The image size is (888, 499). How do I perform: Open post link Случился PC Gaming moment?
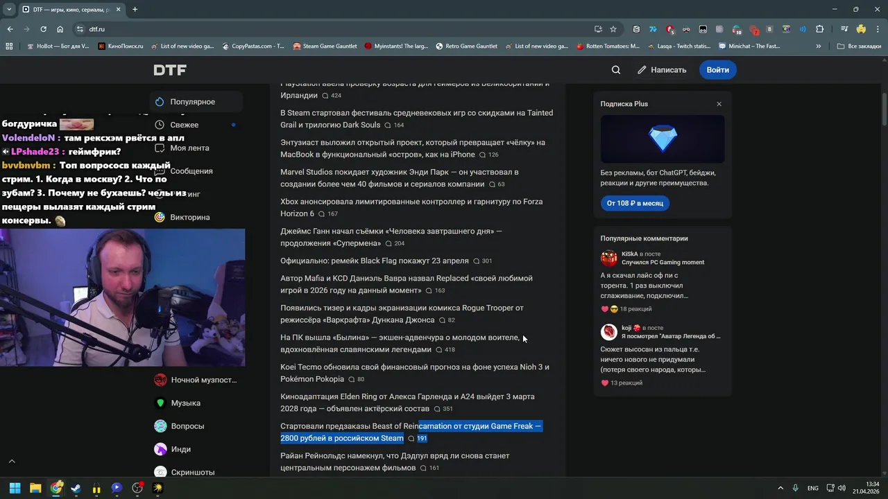(x=663, y=263)
